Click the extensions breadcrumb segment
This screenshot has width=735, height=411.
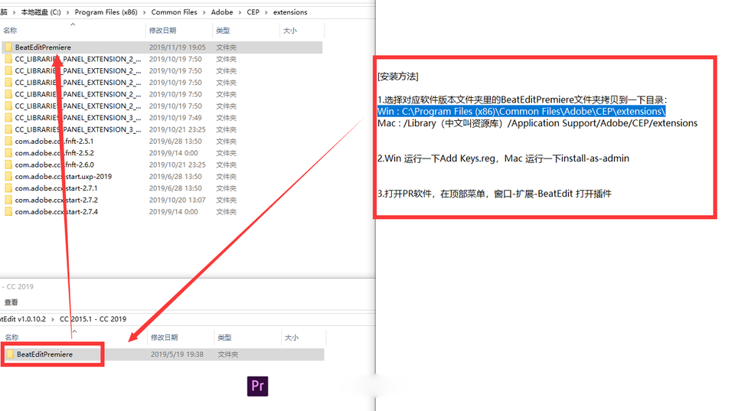pos(290,12)
